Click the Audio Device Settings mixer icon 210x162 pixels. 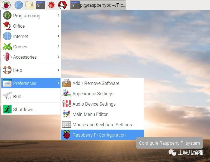67,104
